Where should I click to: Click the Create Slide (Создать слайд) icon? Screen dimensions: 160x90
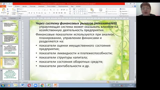pyautogui.click(x=14, y=10)
